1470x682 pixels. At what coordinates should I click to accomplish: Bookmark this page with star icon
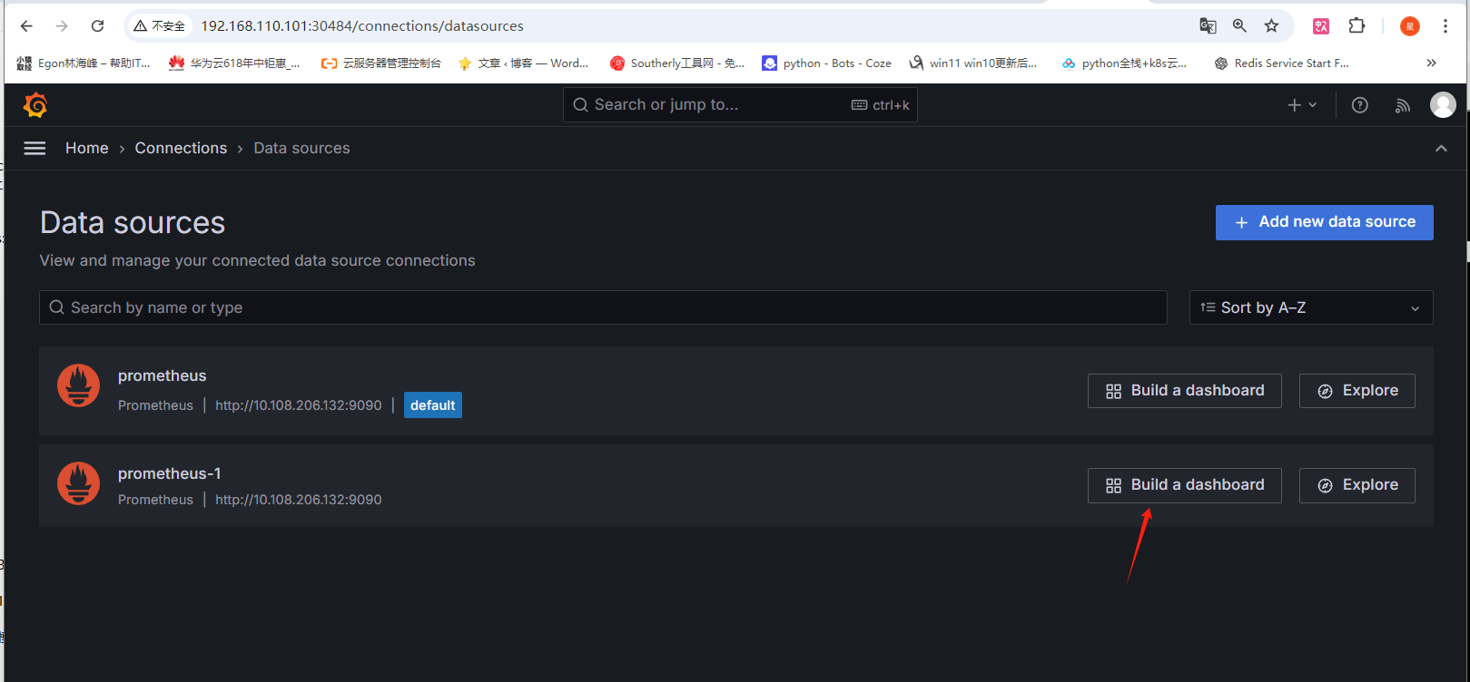point(1271,26)
